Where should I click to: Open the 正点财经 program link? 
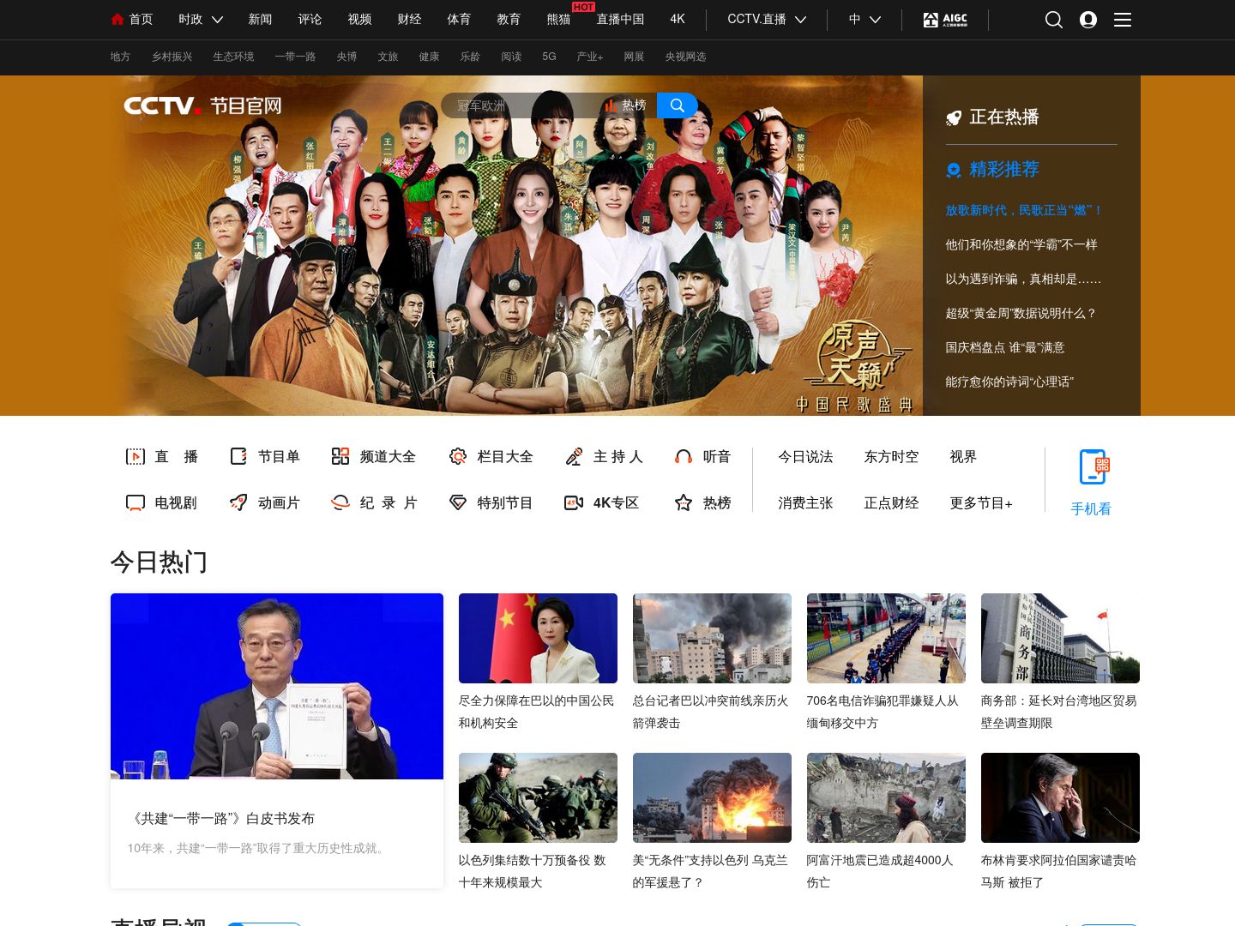click(891, 503)
